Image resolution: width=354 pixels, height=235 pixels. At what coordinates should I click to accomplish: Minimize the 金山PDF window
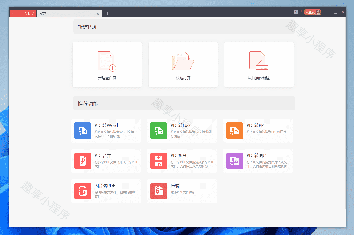(328, 12)
